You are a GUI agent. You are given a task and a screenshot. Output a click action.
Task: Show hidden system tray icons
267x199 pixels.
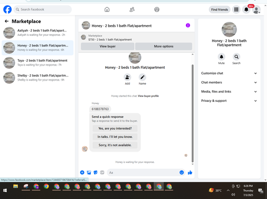[228, 190]
